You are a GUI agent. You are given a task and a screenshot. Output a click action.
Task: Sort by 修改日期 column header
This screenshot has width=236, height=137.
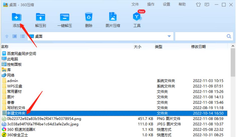[198, 47]
